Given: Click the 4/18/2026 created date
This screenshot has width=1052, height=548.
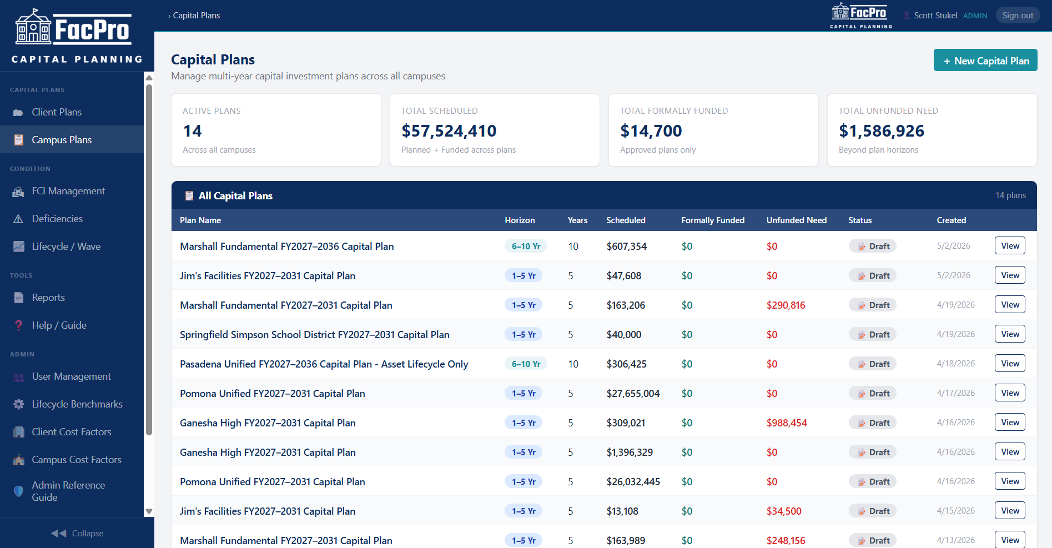Looking at the screenshot, I should tap(955, 364).
